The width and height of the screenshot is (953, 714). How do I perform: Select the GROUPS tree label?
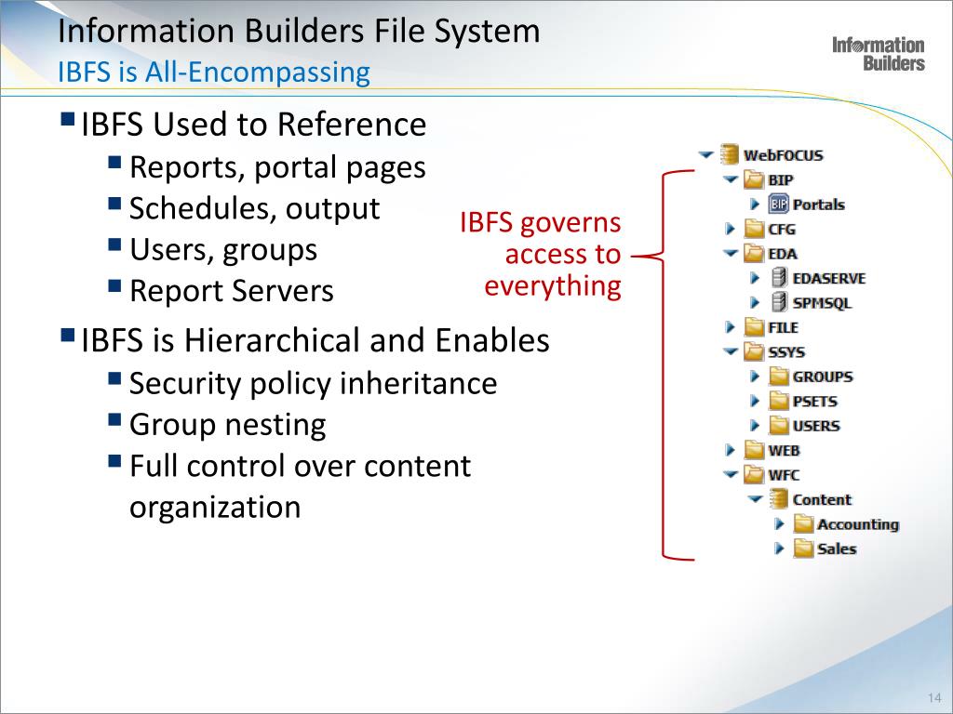pos(823,377)
